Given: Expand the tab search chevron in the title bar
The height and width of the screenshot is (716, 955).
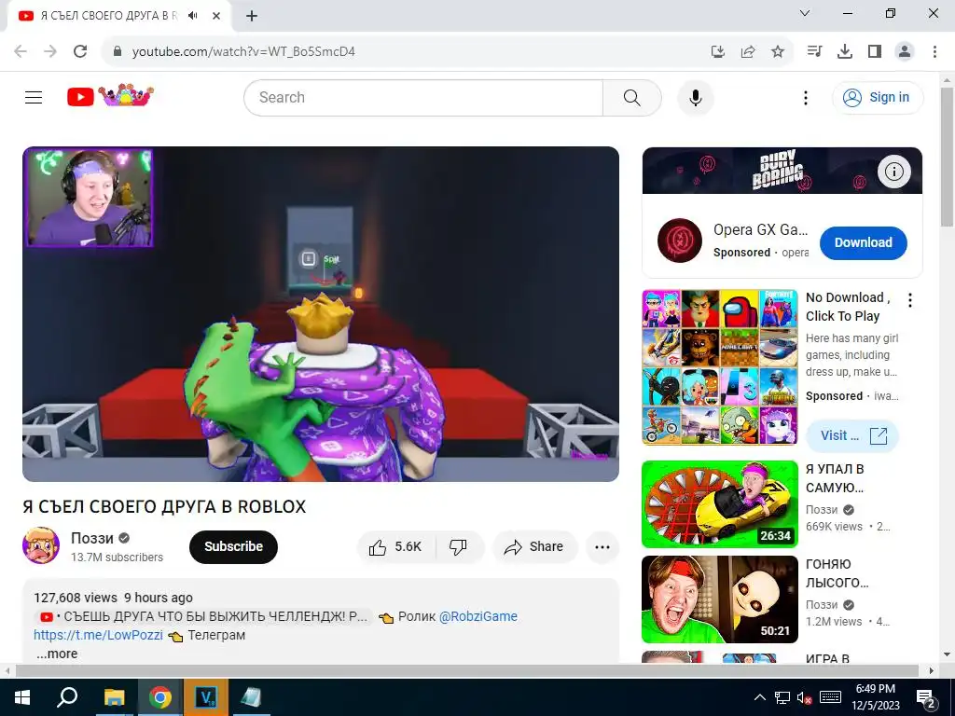Looking at the screenshot, I should tap(805, 13).
